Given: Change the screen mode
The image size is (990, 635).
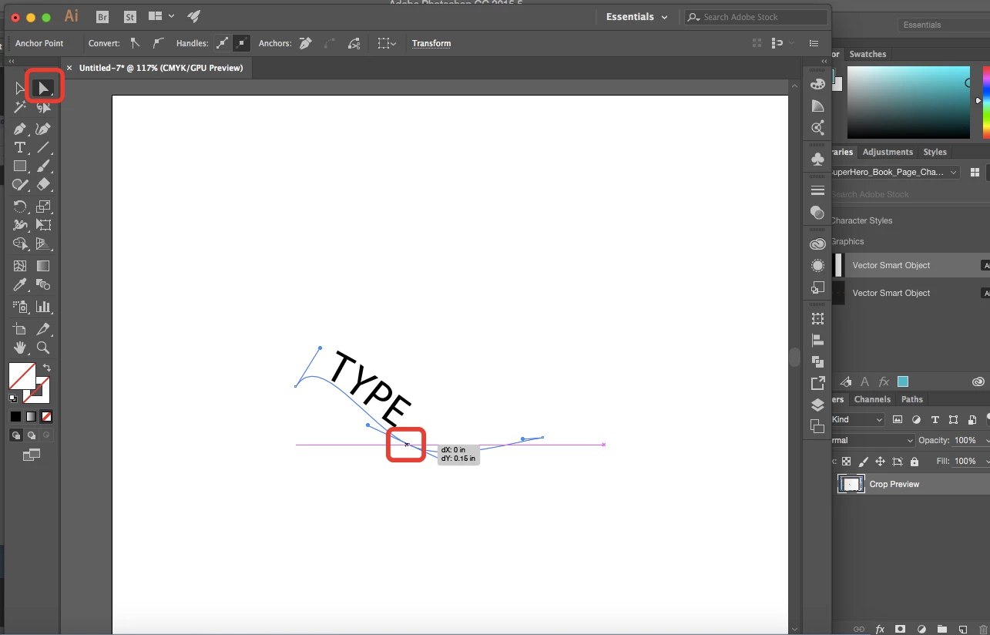Looking at the screenshot, I should 31,455.
